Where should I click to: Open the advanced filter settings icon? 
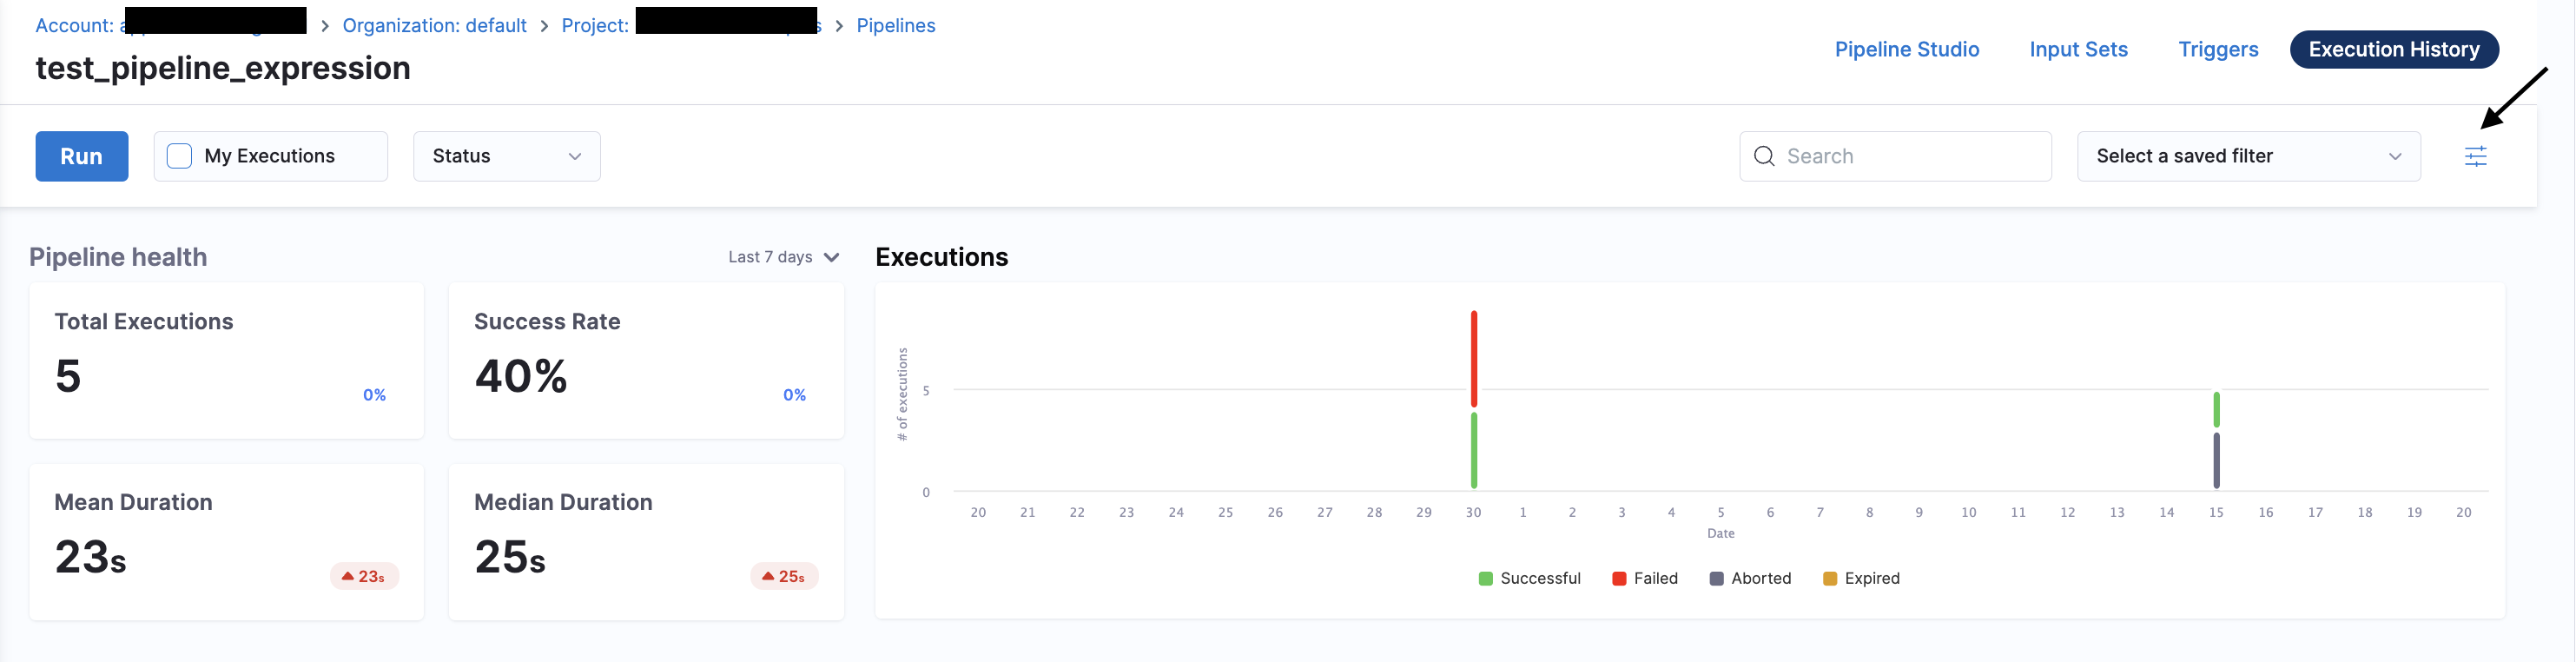pyautogui.click(x=2475, y=156)
